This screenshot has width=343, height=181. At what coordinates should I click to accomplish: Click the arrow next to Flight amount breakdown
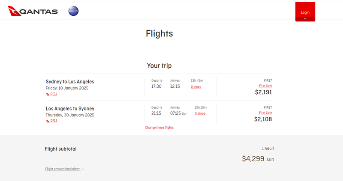[x=83, y=169]
